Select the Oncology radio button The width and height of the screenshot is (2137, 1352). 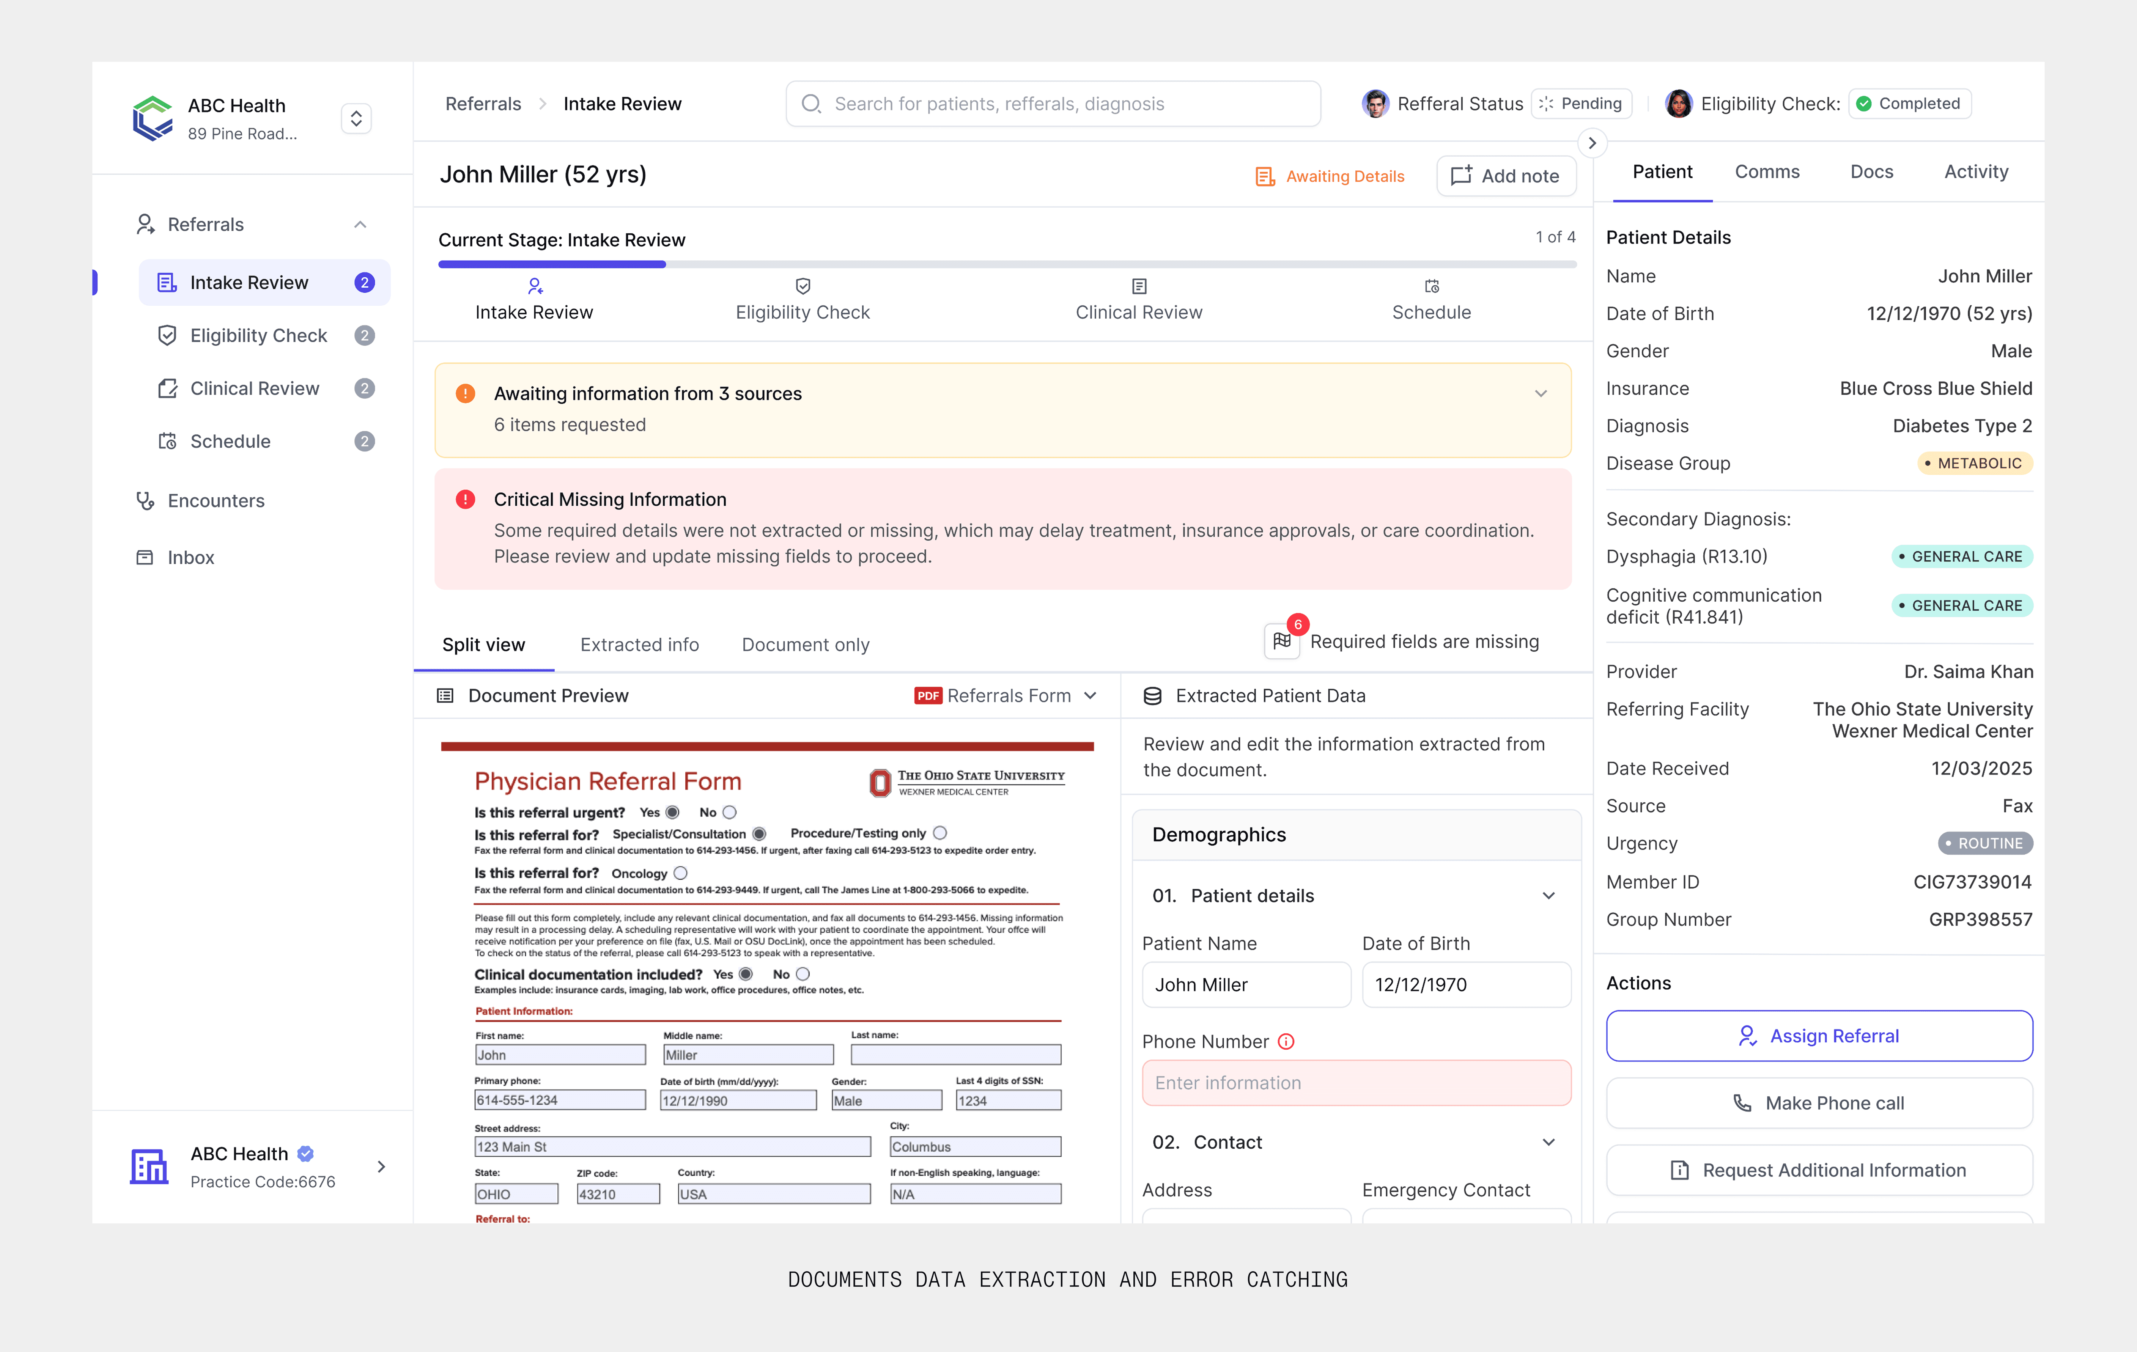click(681, 873)
